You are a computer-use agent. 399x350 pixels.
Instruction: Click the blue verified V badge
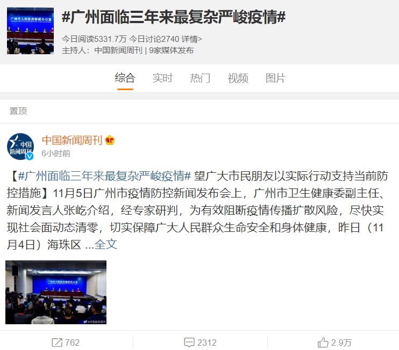point(30,156)
